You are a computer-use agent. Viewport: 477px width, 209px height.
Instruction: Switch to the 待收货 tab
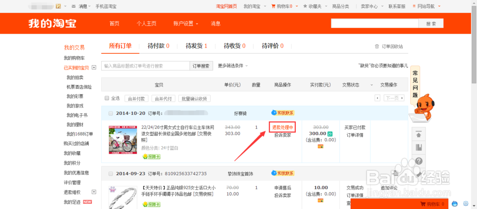tap(234, 46)
